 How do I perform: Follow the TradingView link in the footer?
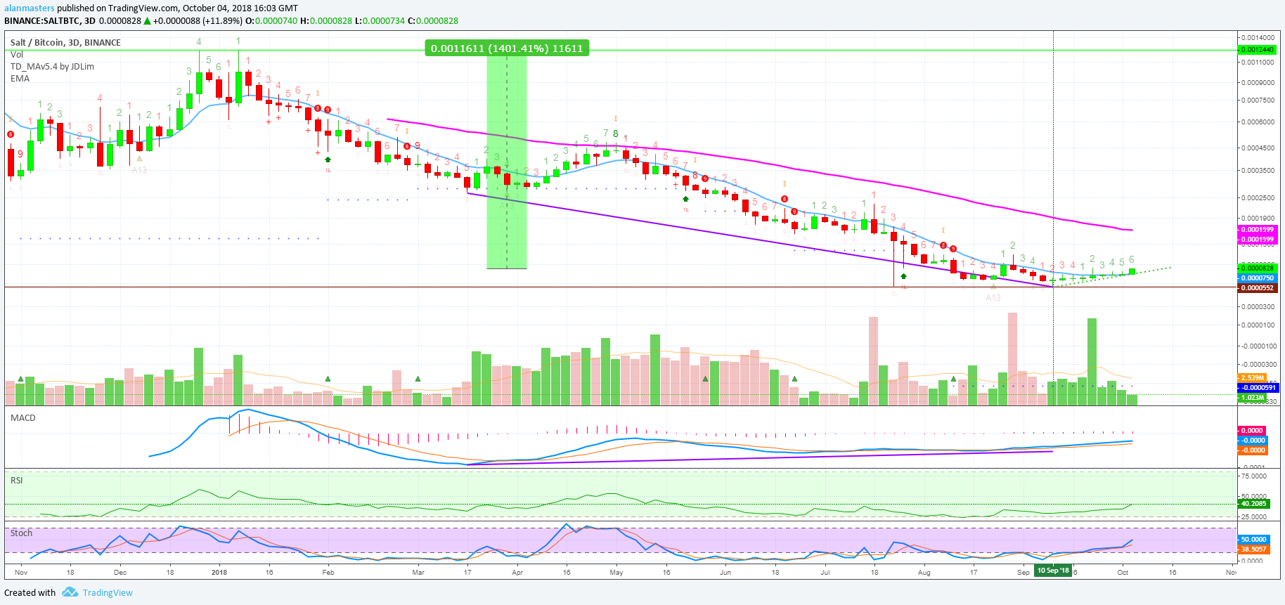(x=108, y=592)
